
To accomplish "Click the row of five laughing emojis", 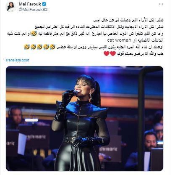I will [x=39, y=47].
